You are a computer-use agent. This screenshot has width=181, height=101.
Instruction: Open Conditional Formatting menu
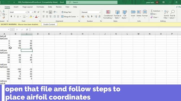point(108,15)
